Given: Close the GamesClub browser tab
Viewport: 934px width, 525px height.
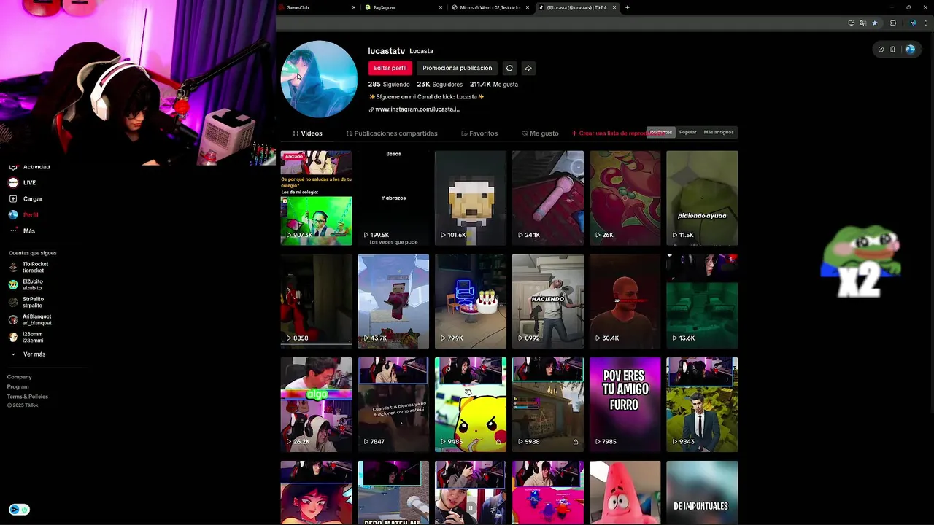Looking at the screenshot, I should point(354,7).
